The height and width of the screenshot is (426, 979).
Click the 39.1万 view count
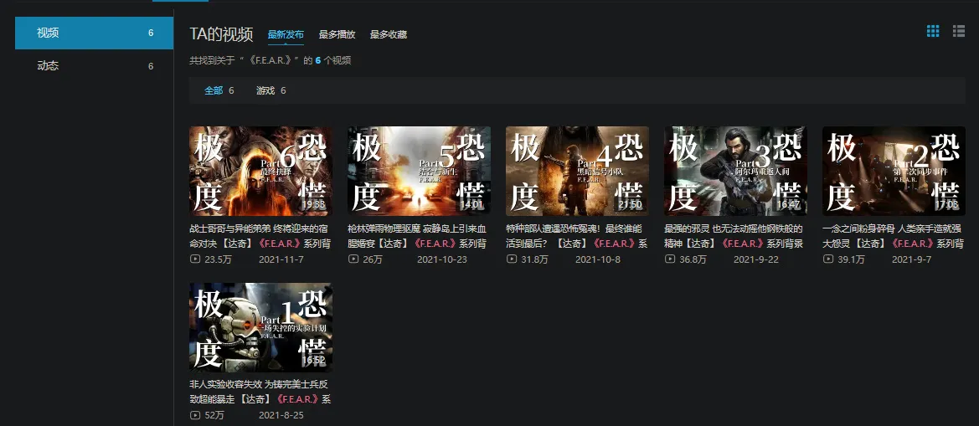pos(851,259)
